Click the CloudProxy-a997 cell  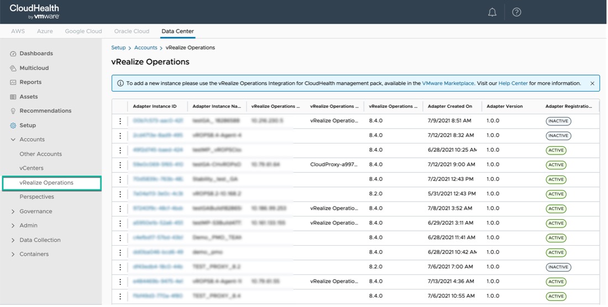click(x=334, y=165)
